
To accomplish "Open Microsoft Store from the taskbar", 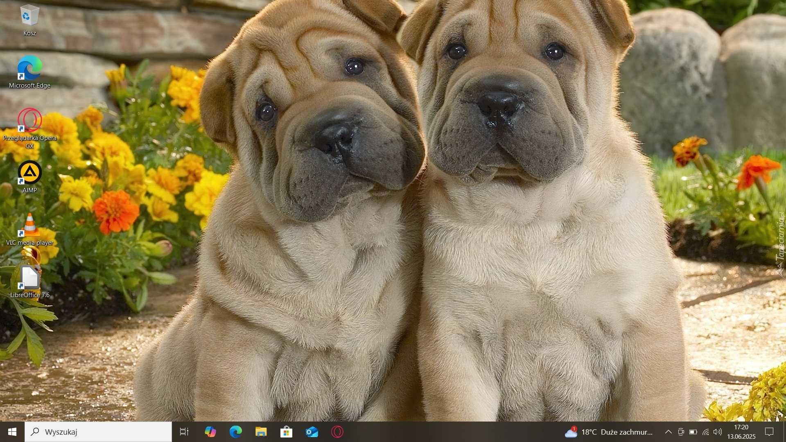I will point(287,432).
